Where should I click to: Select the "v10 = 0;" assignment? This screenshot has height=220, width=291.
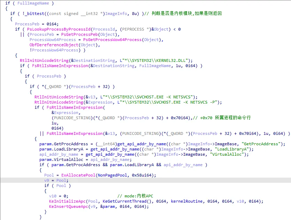point(58,196)
